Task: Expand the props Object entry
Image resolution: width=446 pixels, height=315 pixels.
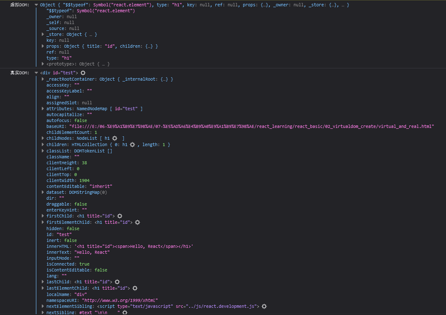Action: [x=43, y=46]
